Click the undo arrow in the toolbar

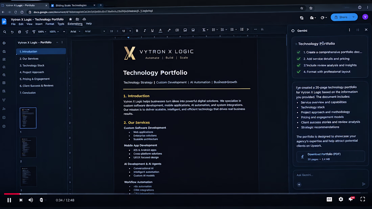click(12, 32)
